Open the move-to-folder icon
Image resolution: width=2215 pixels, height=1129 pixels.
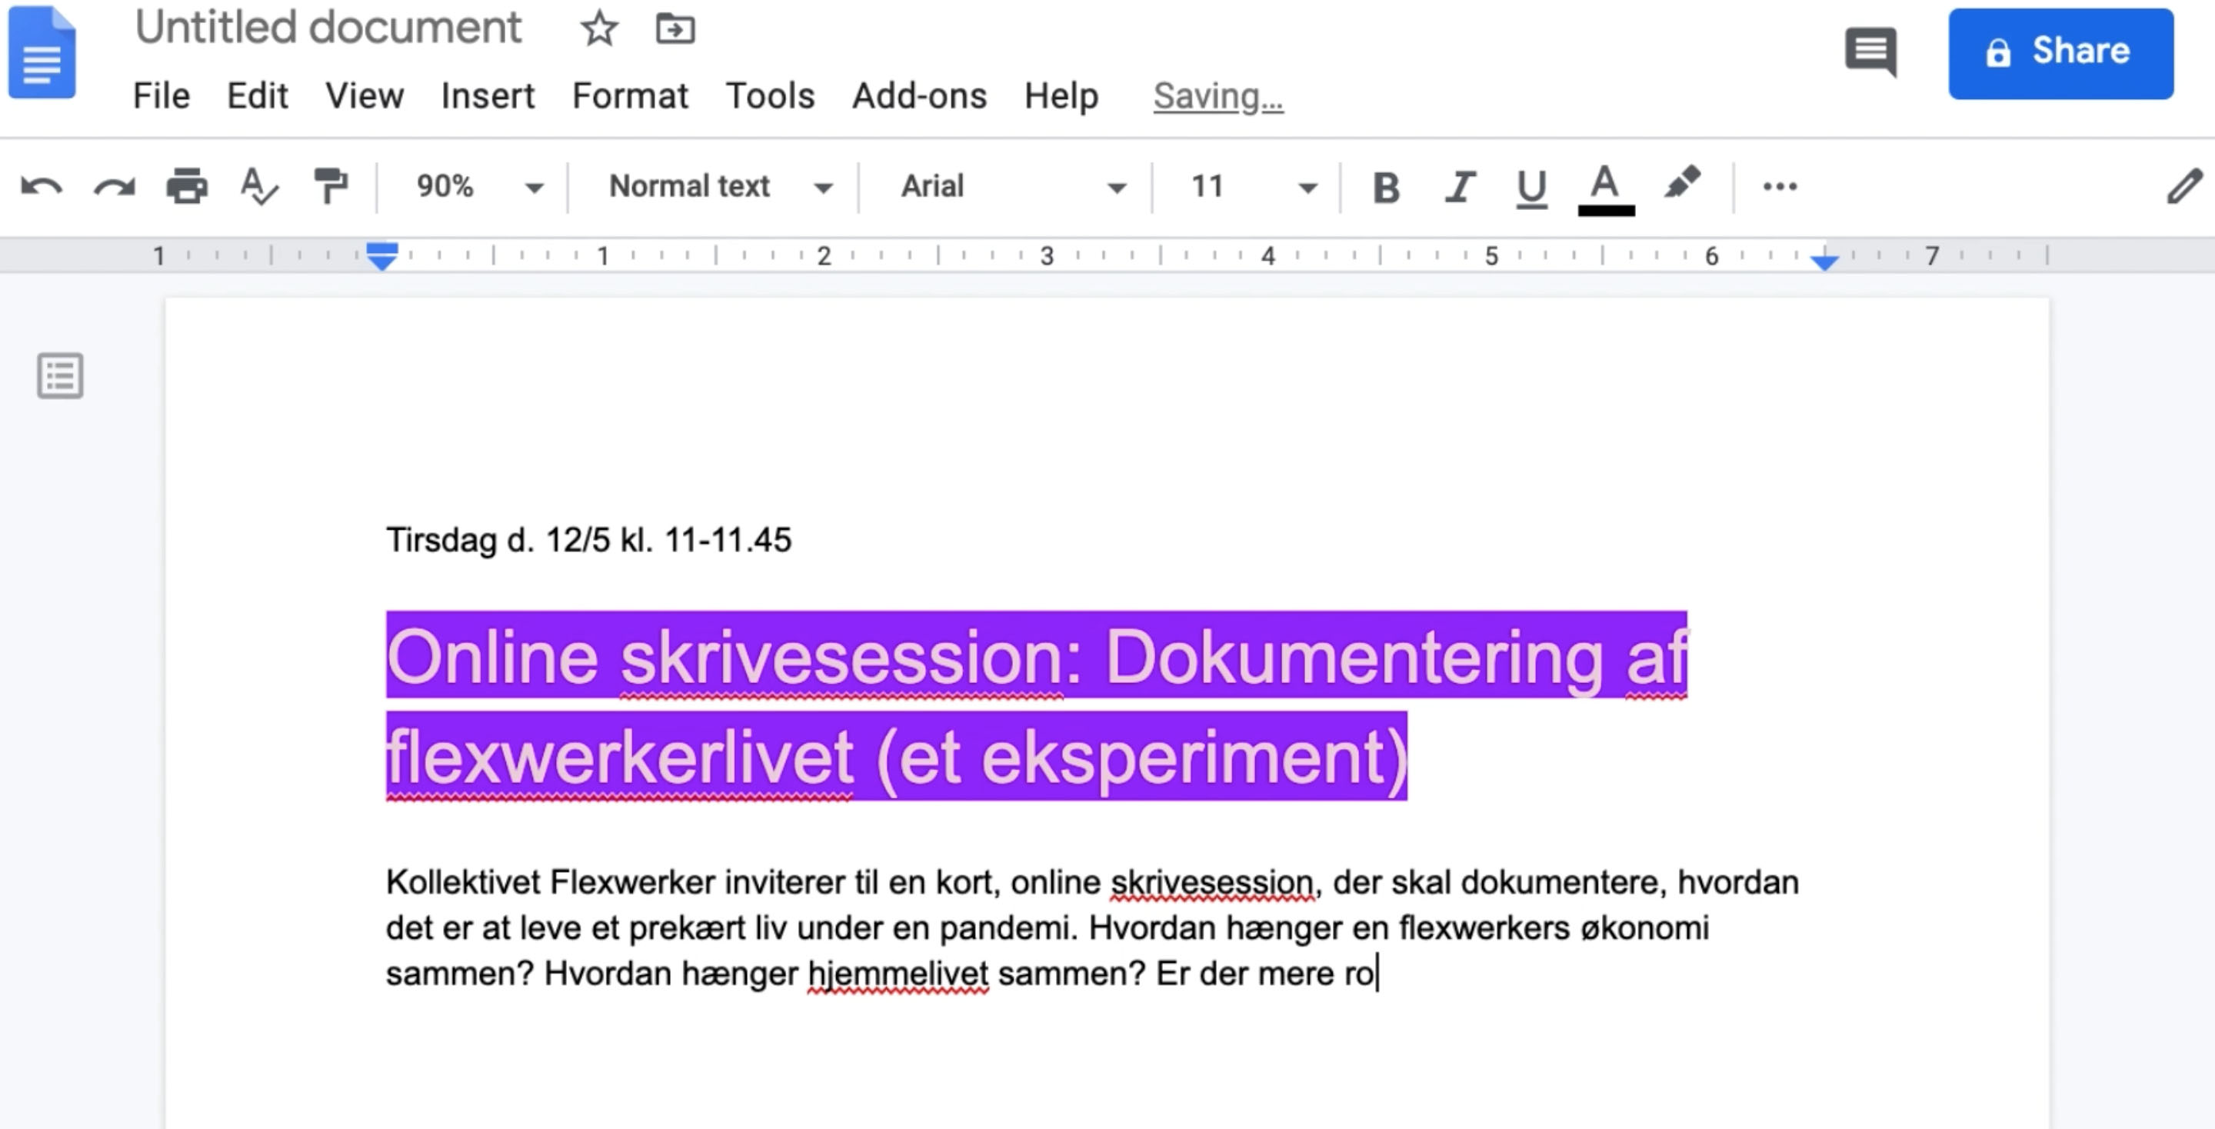point(675,28)
